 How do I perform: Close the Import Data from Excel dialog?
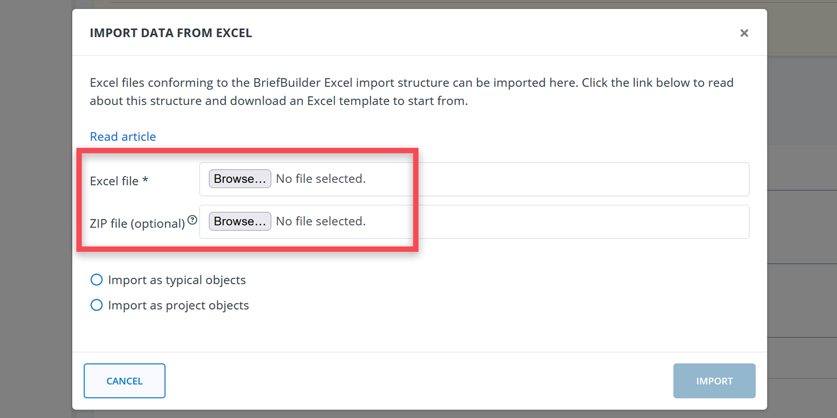click(x=744, y=33)
